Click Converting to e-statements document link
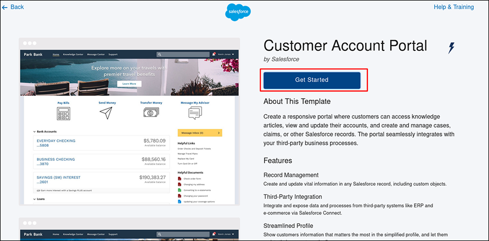Image resolution: width=489 pixels, height=241 pixels. tap(197, 190)
